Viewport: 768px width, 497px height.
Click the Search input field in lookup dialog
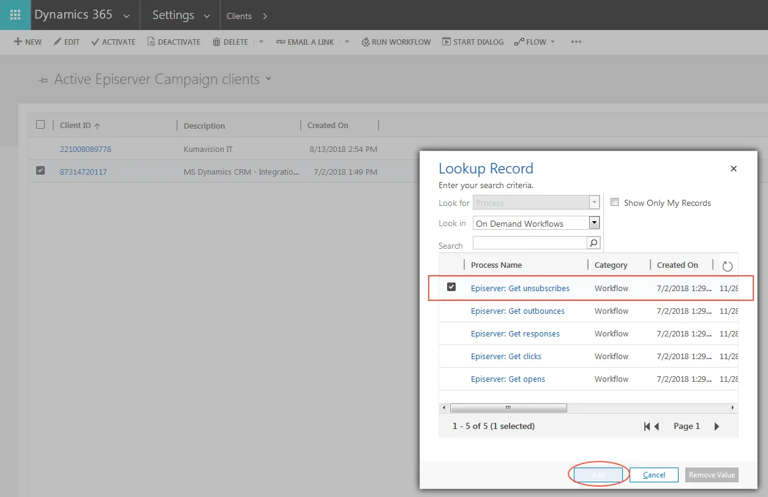530,243
